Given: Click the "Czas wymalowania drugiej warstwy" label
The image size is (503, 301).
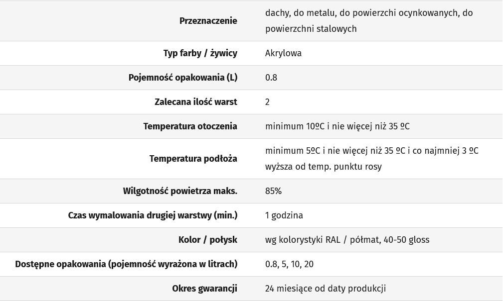Looking at the screenshot, I should pos(153,215).
